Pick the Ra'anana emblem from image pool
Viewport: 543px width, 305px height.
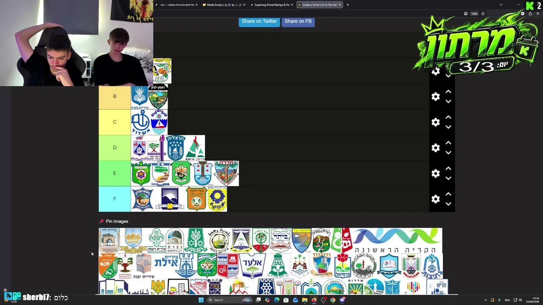coord(156,240)
